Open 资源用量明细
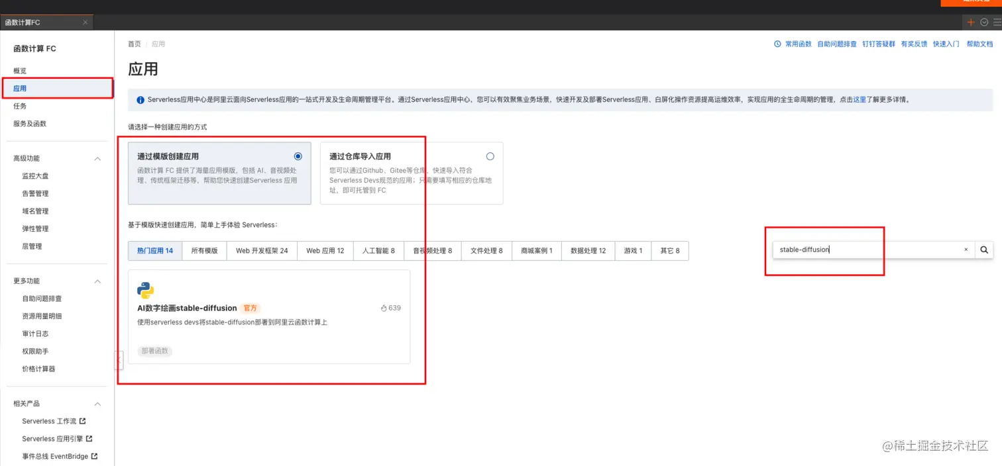The height and width of the screenshot is (466, 1002). tap(42, 316)
